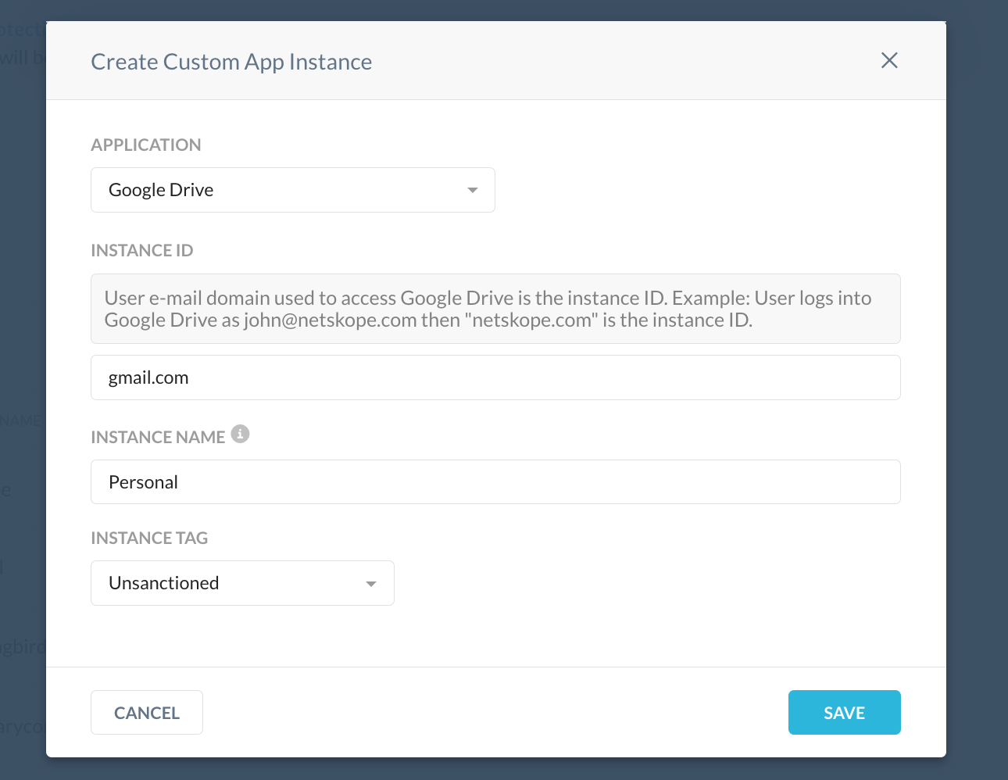
Task: Click the Instance ID field containing gmail.com
Action: [495, 377]
